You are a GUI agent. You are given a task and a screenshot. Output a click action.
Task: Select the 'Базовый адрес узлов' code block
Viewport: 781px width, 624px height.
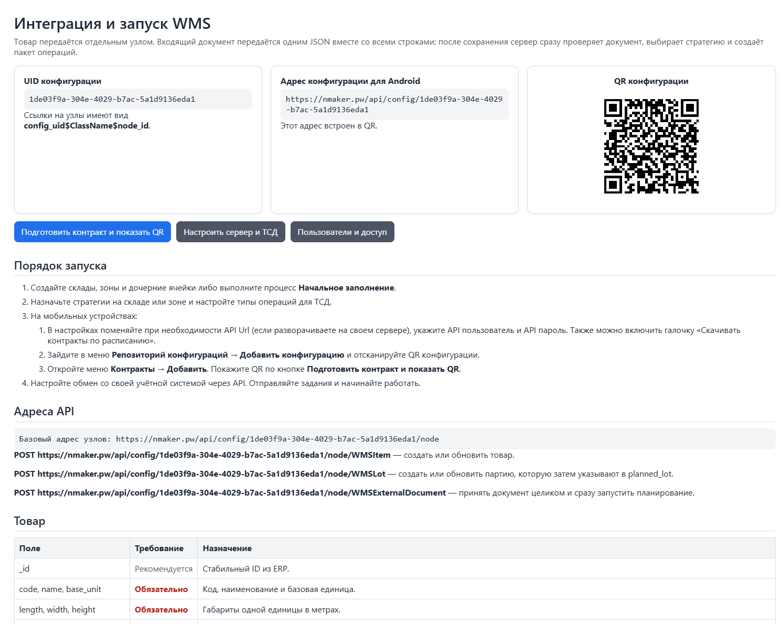pyautogui.click(x=394, y=439)
